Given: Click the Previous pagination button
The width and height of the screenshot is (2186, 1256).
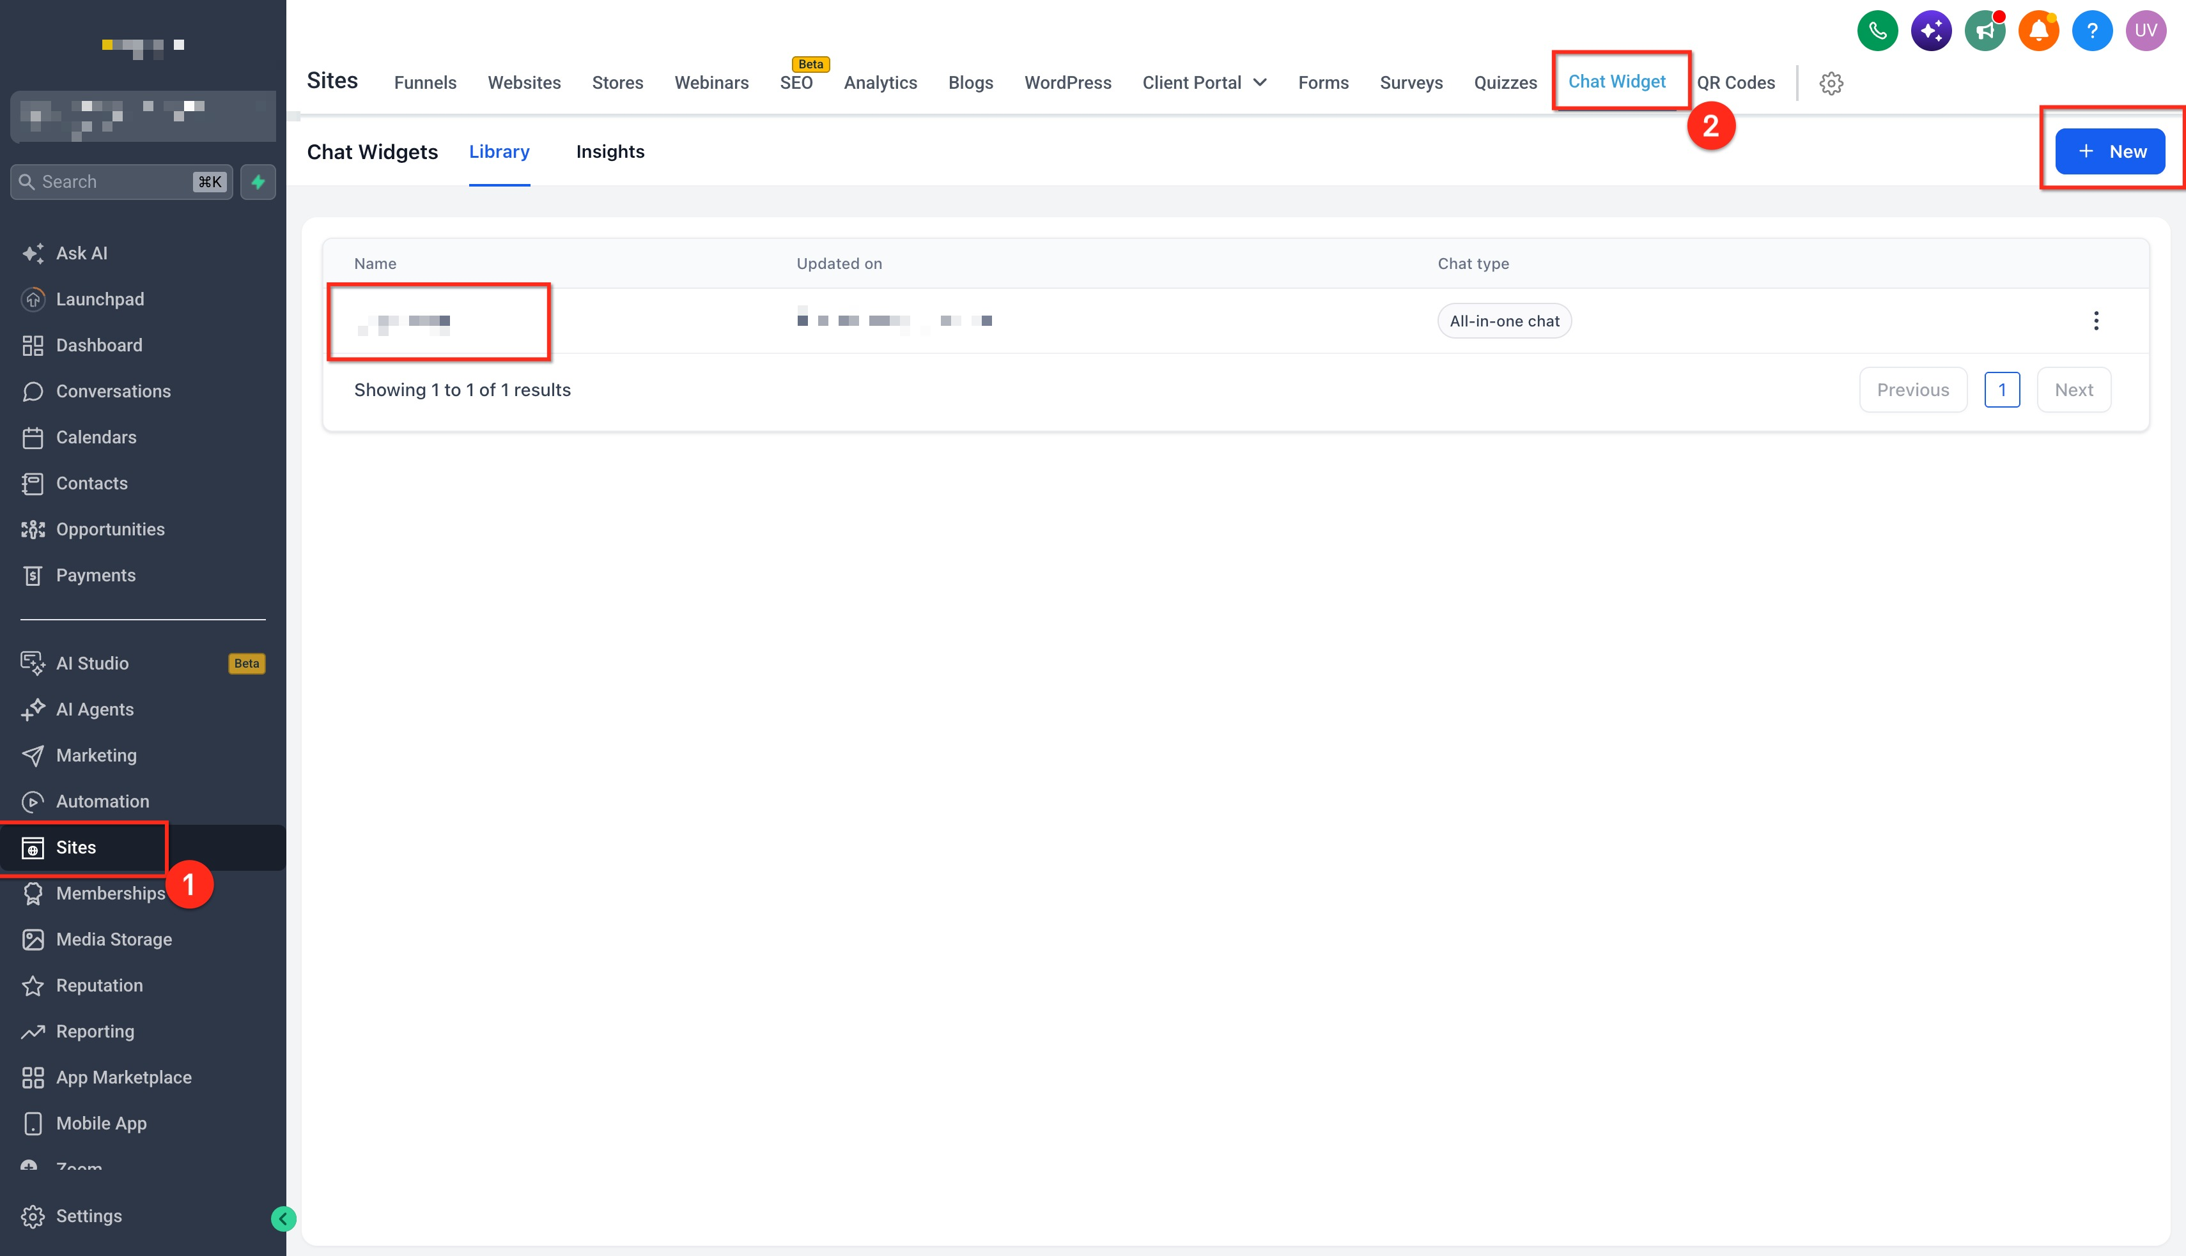Looking at the screenshot, I should pos(1912,390).
